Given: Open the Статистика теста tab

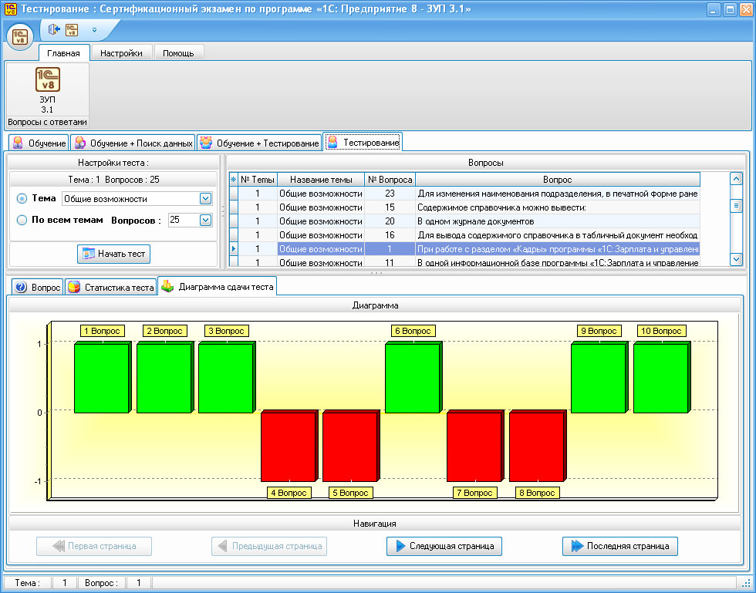Looking at the screenshot, I should 111,288.
